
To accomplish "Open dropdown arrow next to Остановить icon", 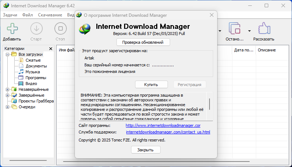I will (x=249, y=31).
